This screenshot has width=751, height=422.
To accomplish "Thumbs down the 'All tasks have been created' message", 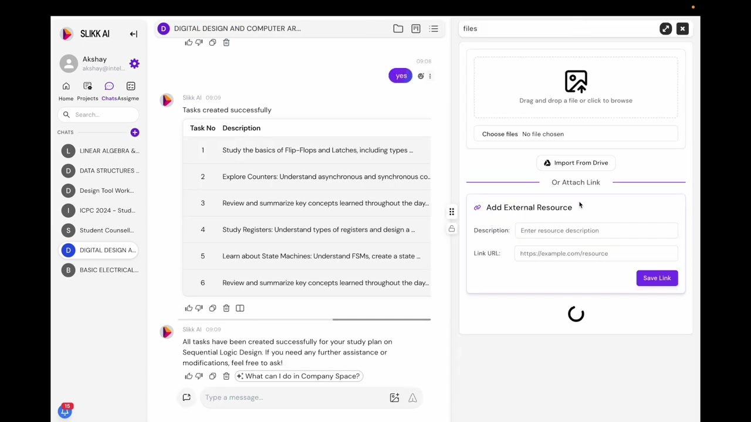I will 199,376.
